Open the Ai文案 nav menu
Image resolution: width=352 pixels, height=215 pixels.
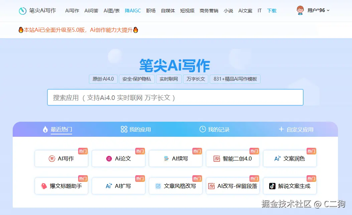pos(245,11)
